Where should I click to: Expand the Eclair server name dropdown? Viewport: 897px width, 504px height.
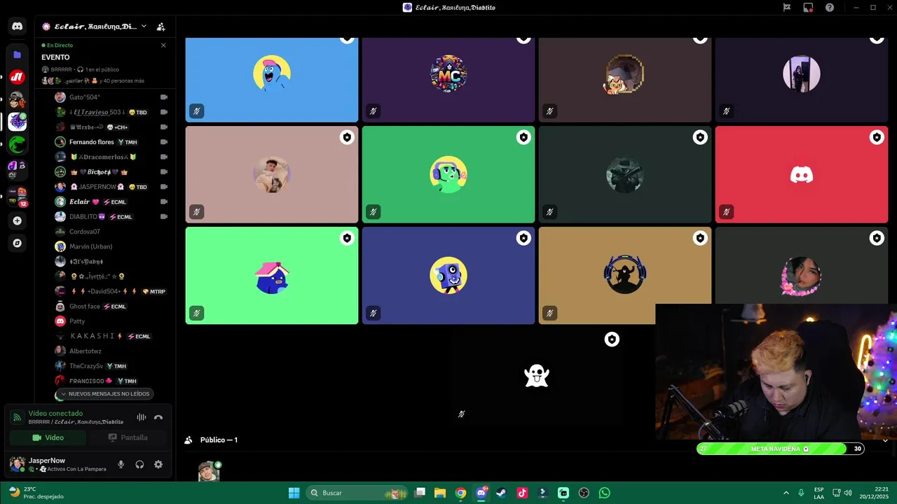coord(144,27)
